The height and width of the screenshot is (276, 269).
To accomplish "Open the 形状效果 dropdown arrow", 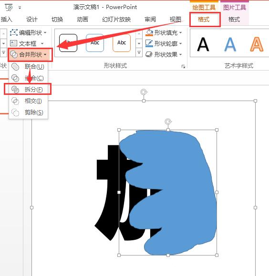I will click(x=181, y=54).
